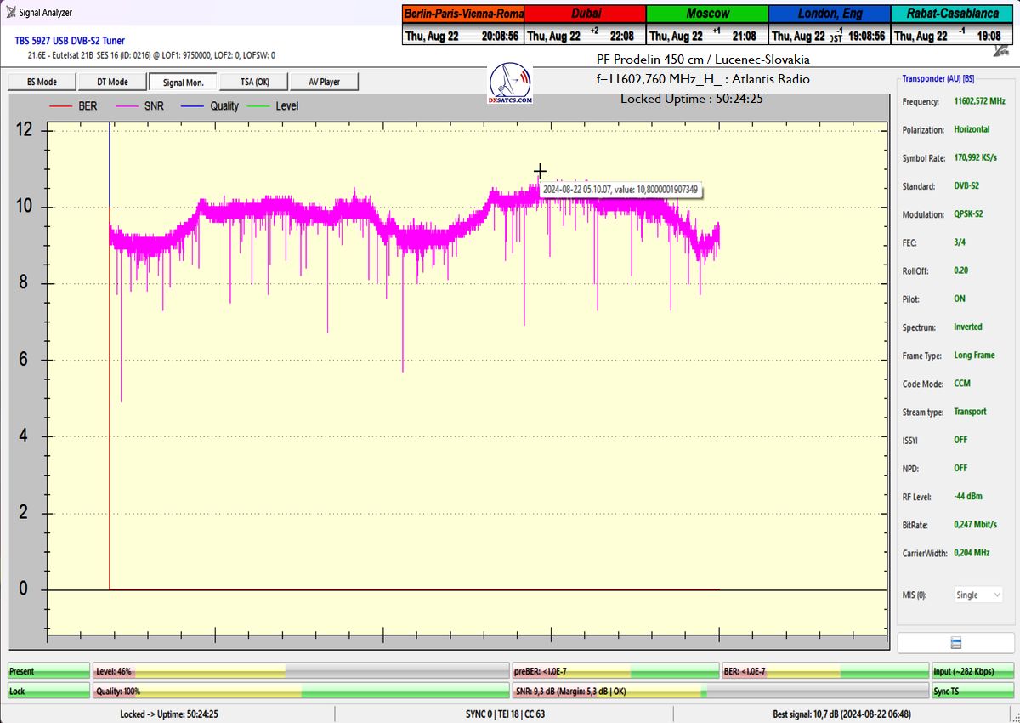Screen dimensions: 1020x723
Task: Open the AV Player tab
Action: coord(324,82)
